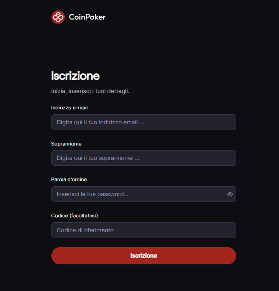279x291 pixels.
Task: Toggle password visibility in Parola d'ordine field
Action: [230, 194]
